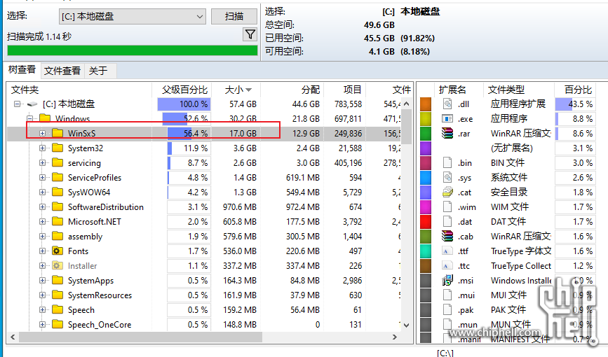The width and height of the screenshot is (608, 357).
Task: Click the SystemApps folder icon
Action: tap(58, 280)
